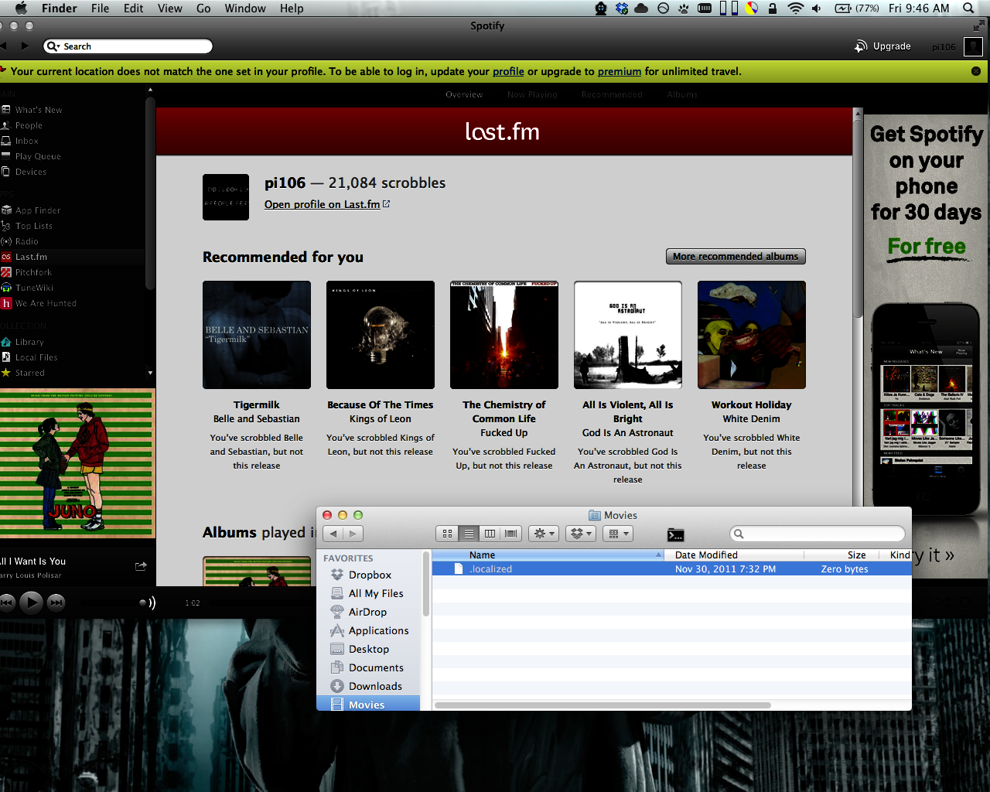Open the File menu
990x792 pixels.
point(100,9)
